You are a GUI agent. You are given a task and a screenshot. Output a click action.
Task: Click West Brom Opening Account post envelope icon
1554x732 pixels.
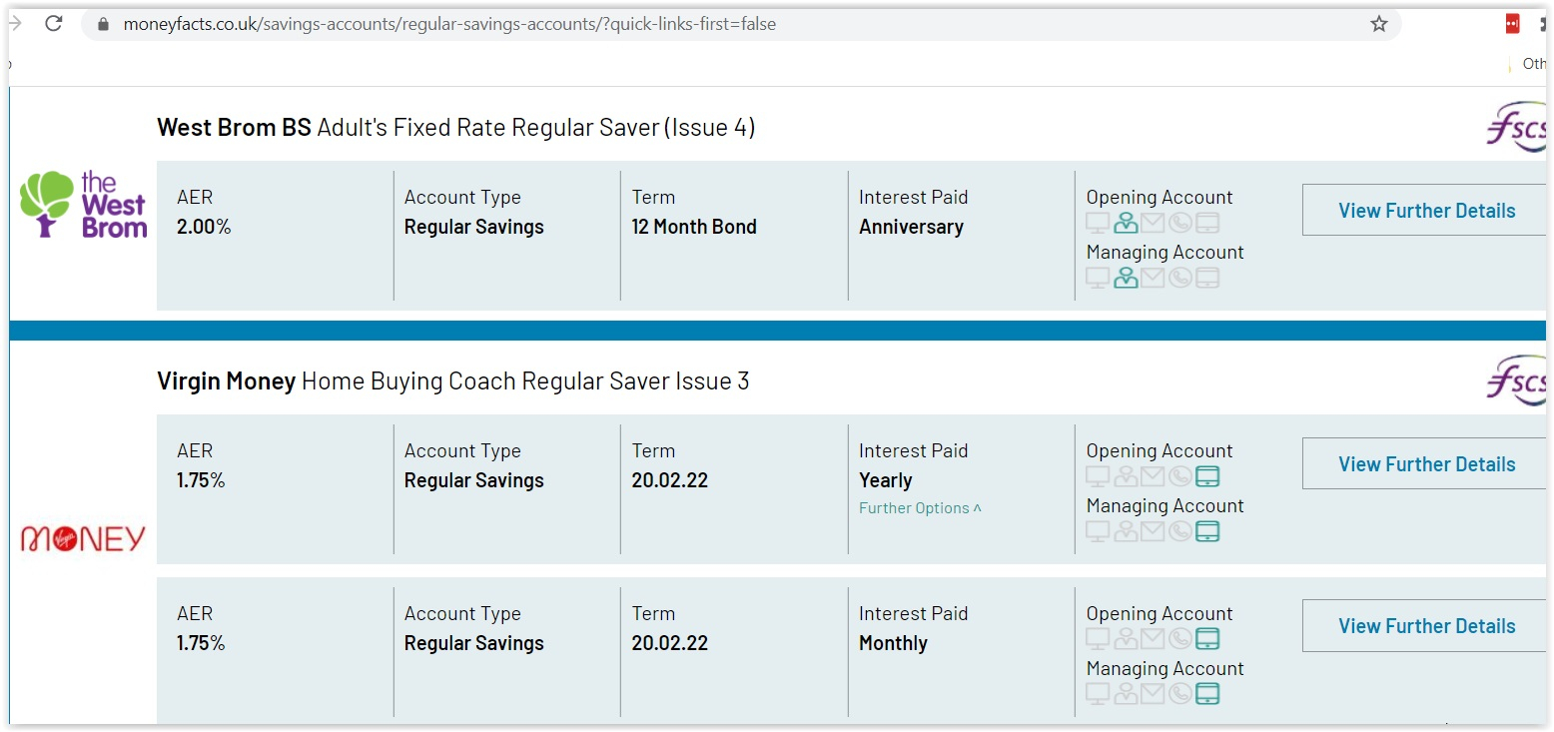1153,224
